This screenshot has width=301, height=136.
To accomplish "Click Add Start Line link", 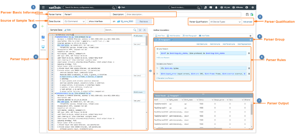I will [x=202, y=44].
